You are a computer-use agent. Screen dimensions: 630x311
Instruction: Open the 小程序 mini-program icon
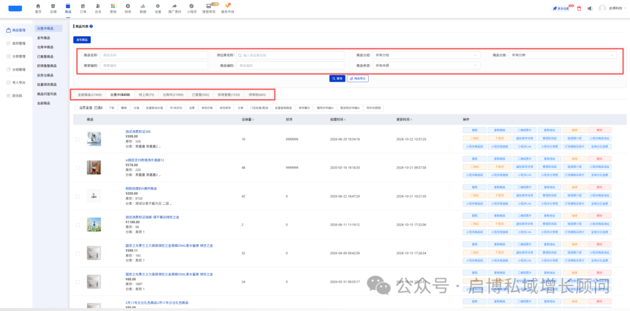pyautogui.click(x=191, y=6)
